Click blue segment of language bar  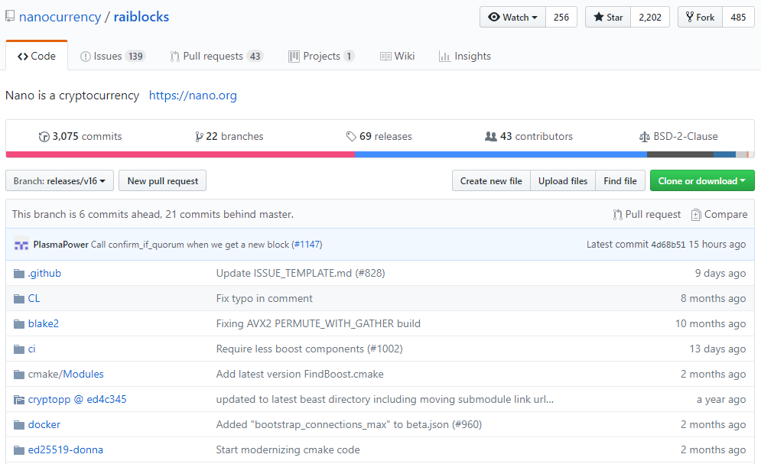(x=501, y=154)
